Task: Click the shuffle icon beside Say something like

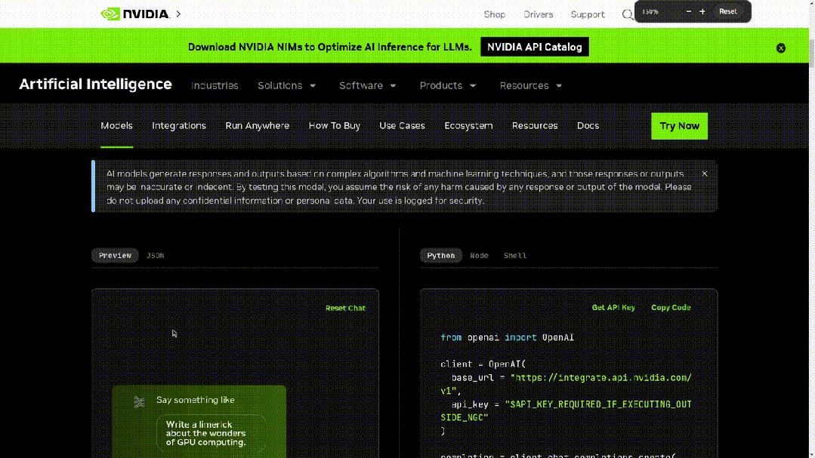Action: 139,402
